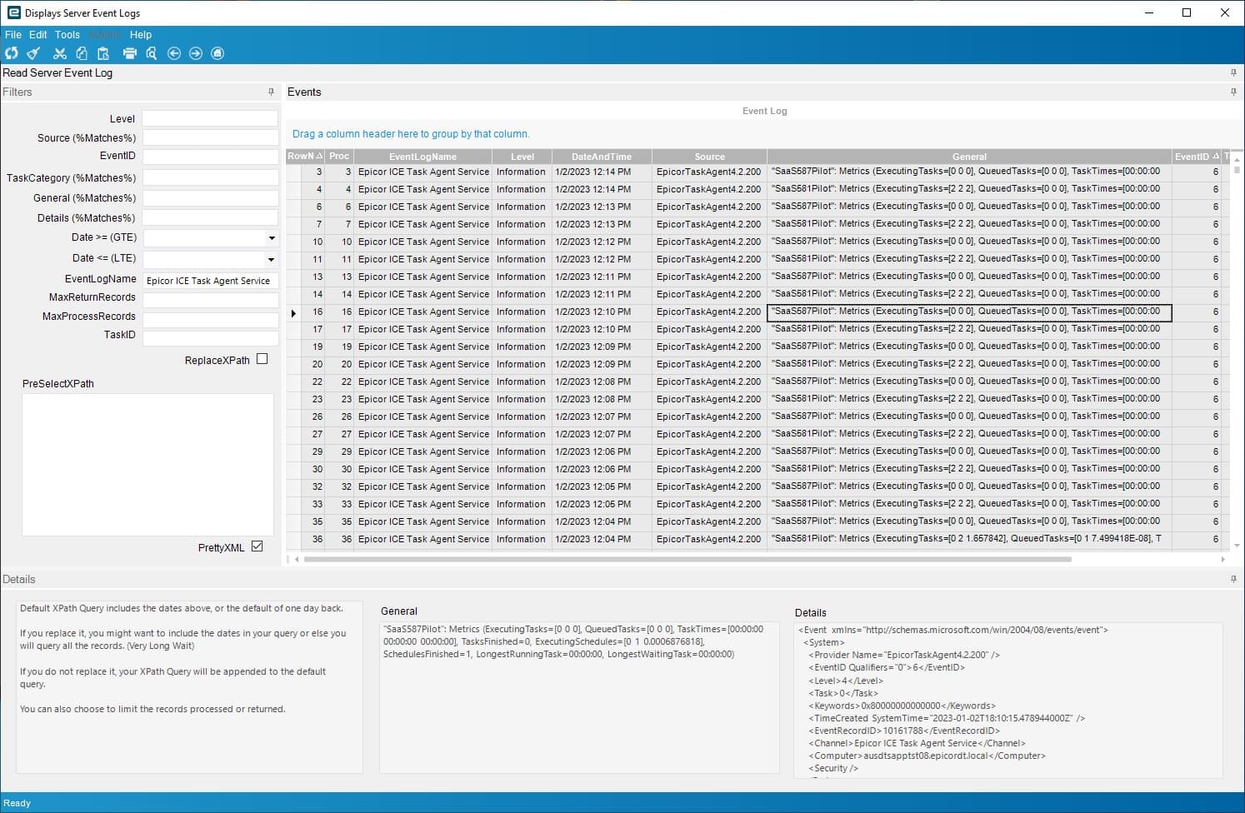Viewport: 1245px width, 813px height.
Task: Click the Cut scissors icon
Action: pyautogui.click(x=59, y=53)
